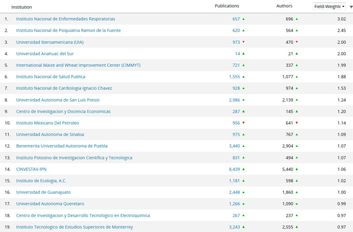Viewport: 353px width, 232px height.
Task: Click the Publications column header
Action: [227, 6]
